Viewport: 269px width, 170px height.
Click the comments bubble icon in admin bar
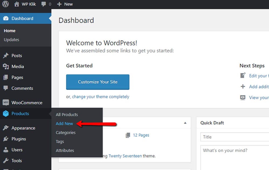(x=44, y=4)
